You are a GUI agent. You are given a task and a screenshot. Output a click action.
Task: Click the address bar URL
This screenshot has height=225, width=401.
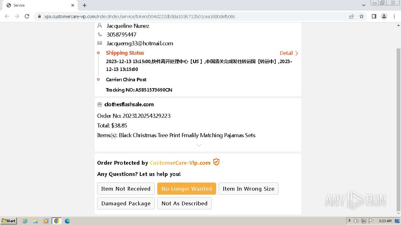tap(140, 16)
